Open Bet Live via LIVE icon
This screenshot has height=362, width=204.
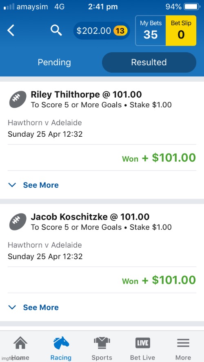pos(143,343)
